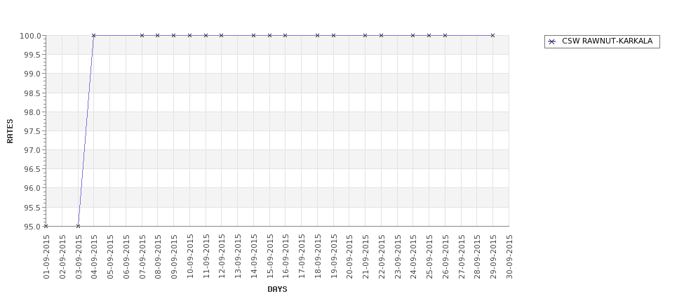Viewport: 684px width, 301px height.
Task: Click the data point marker above 09-09-2015
Action: tap(173, 35)
